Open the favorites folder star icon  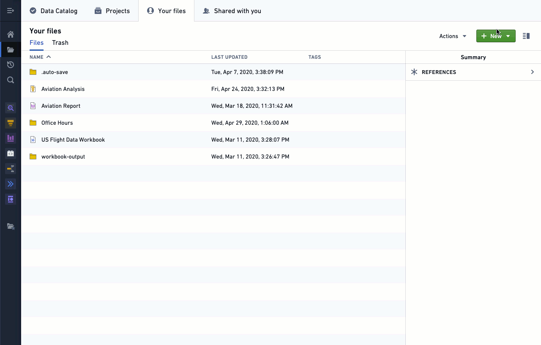tap(11, 226)
